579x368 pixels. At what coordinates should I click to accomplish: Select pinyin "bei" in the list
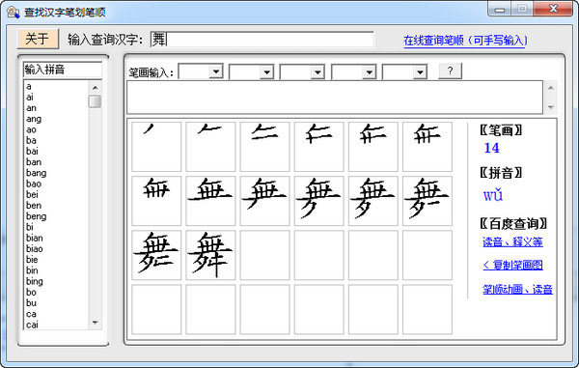(x=32, y=194)
